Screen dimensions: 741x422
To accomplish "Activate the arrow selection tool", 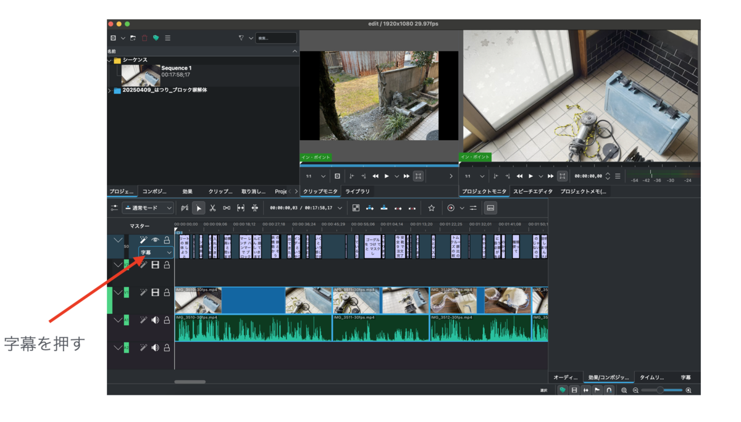I will click(x=198, y=209).
